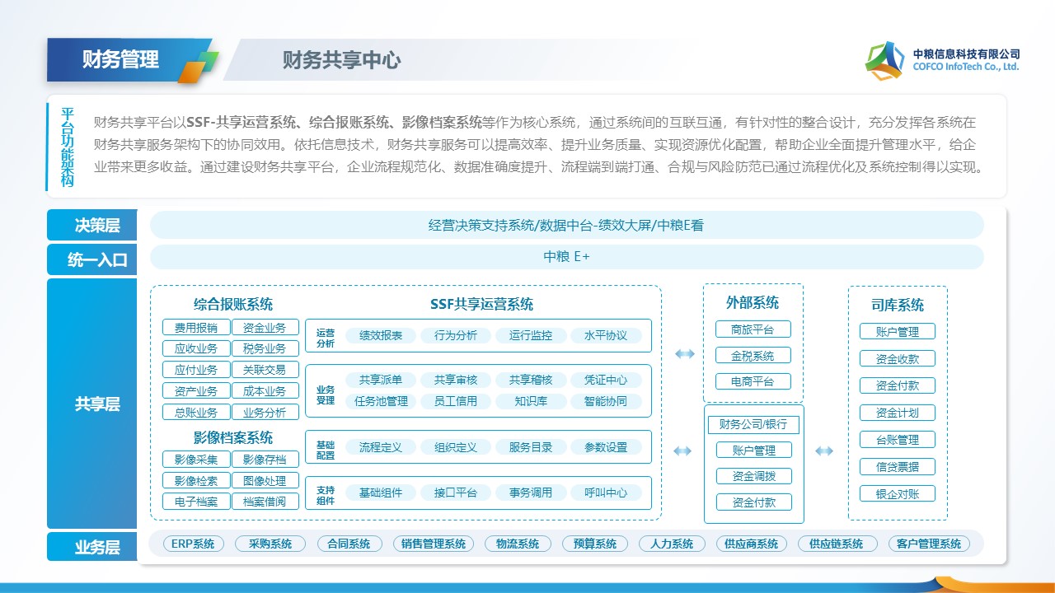Click the 共享派单 item

click(381, 380)
